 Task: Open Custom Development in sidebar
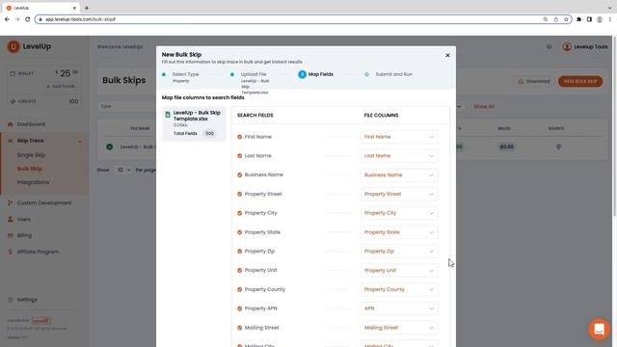44,203
